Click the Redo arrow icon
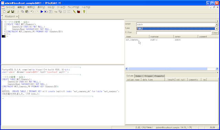220x130 pixels. (x=36, y=12)
